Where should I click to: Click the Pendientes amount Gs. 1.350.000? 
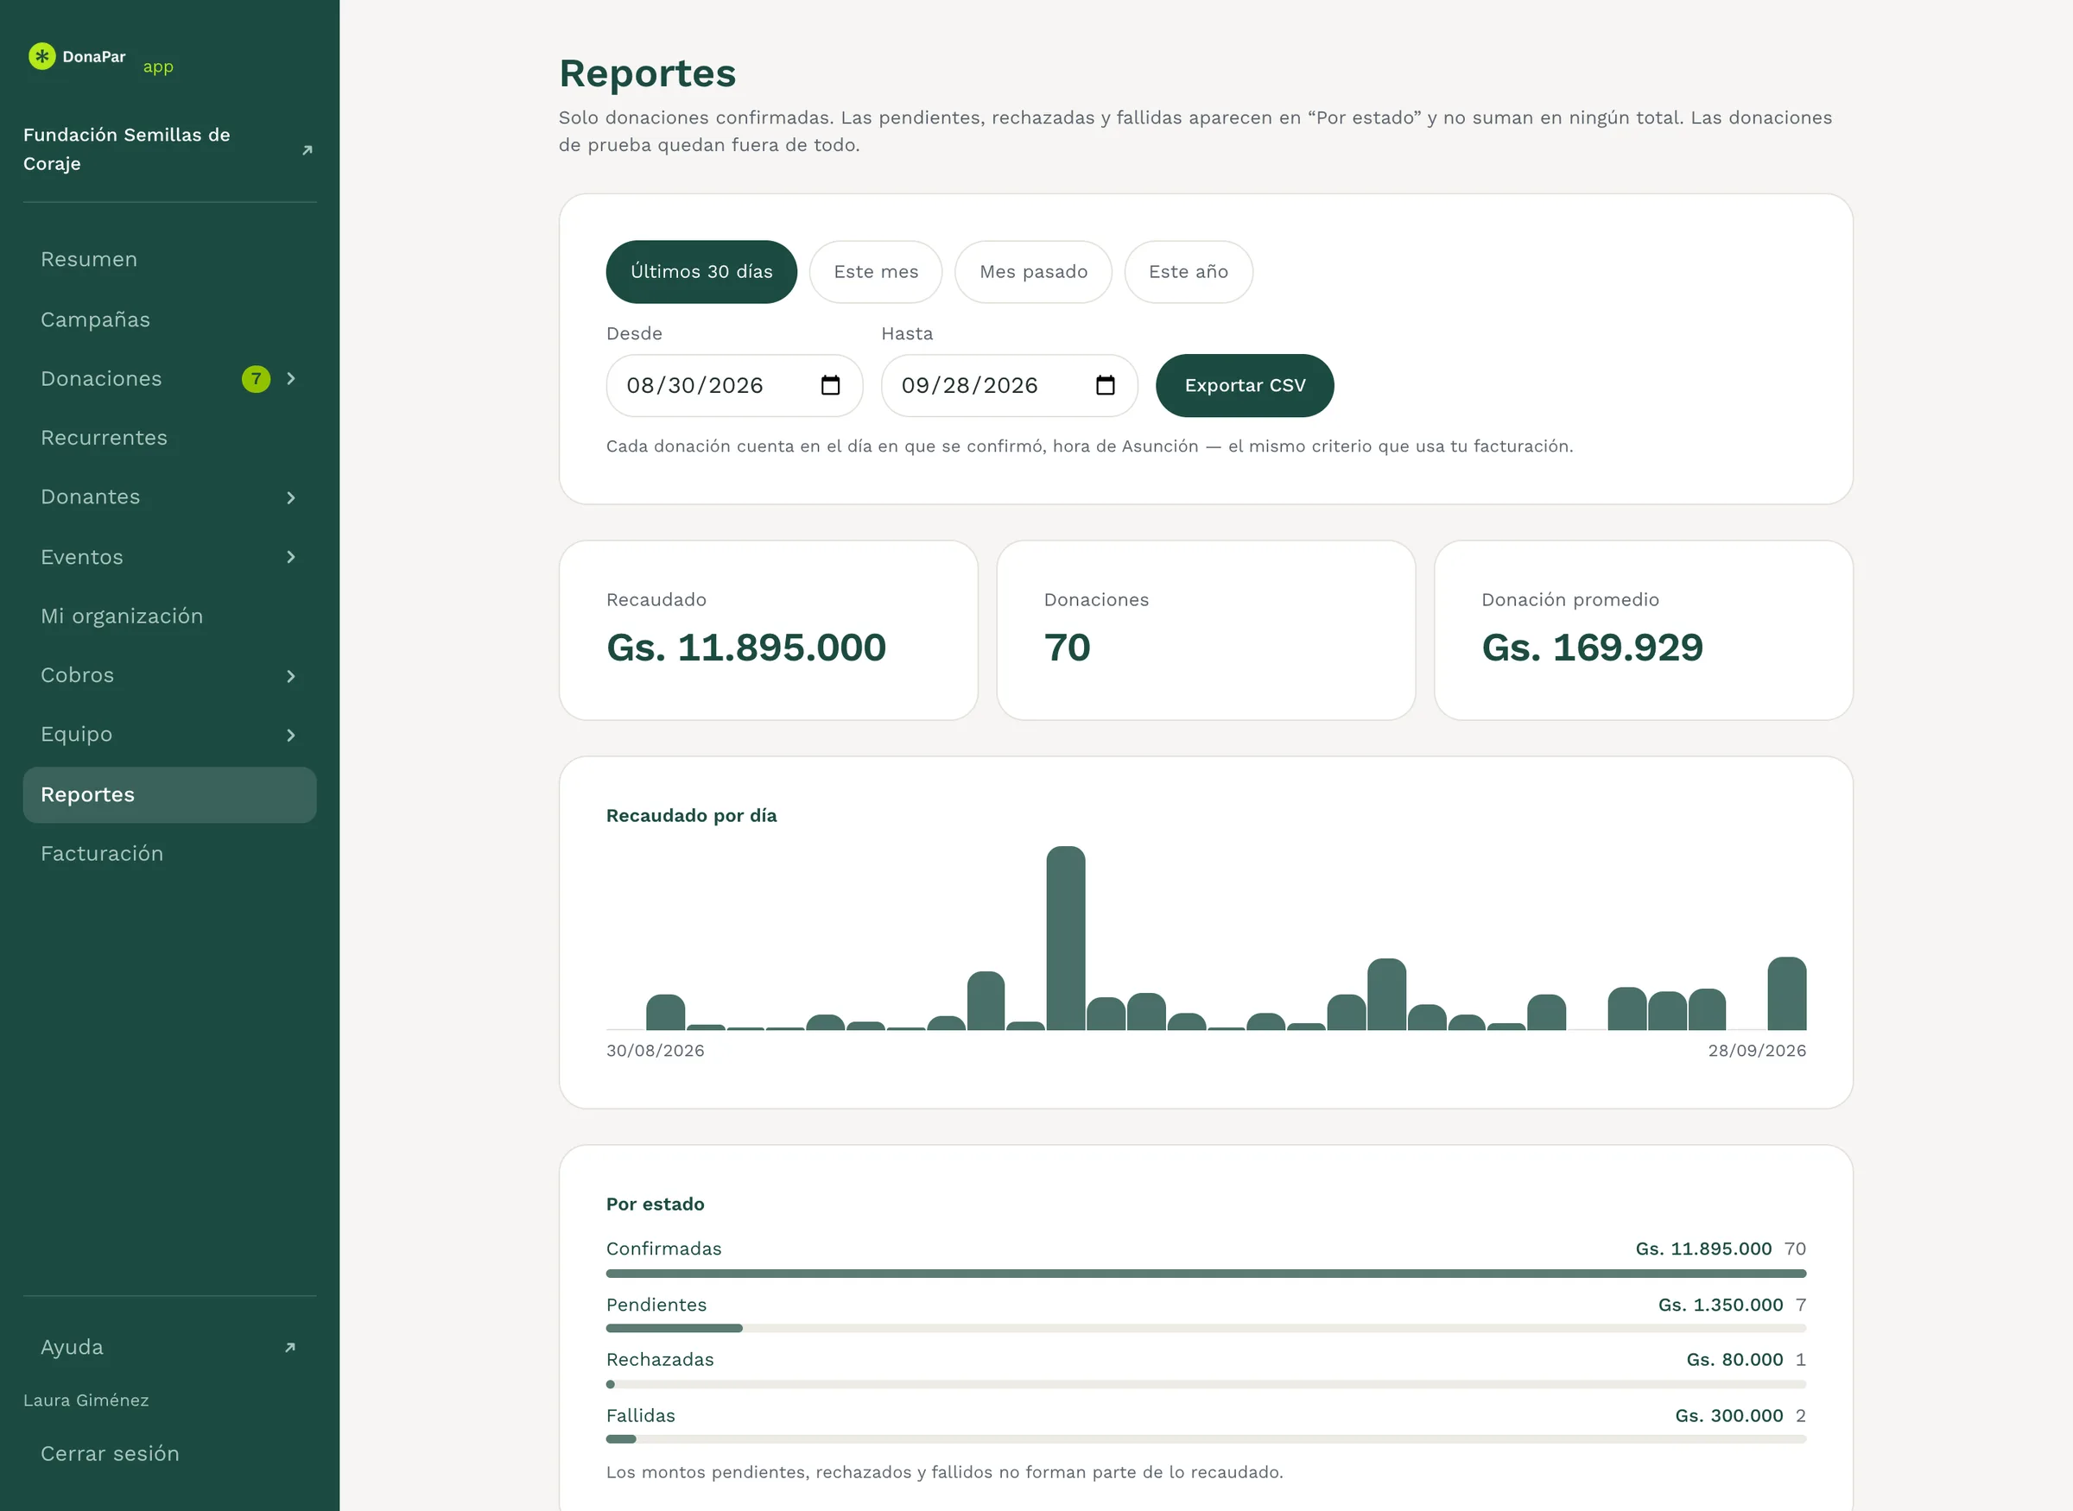click(x=1721, y=1306)
